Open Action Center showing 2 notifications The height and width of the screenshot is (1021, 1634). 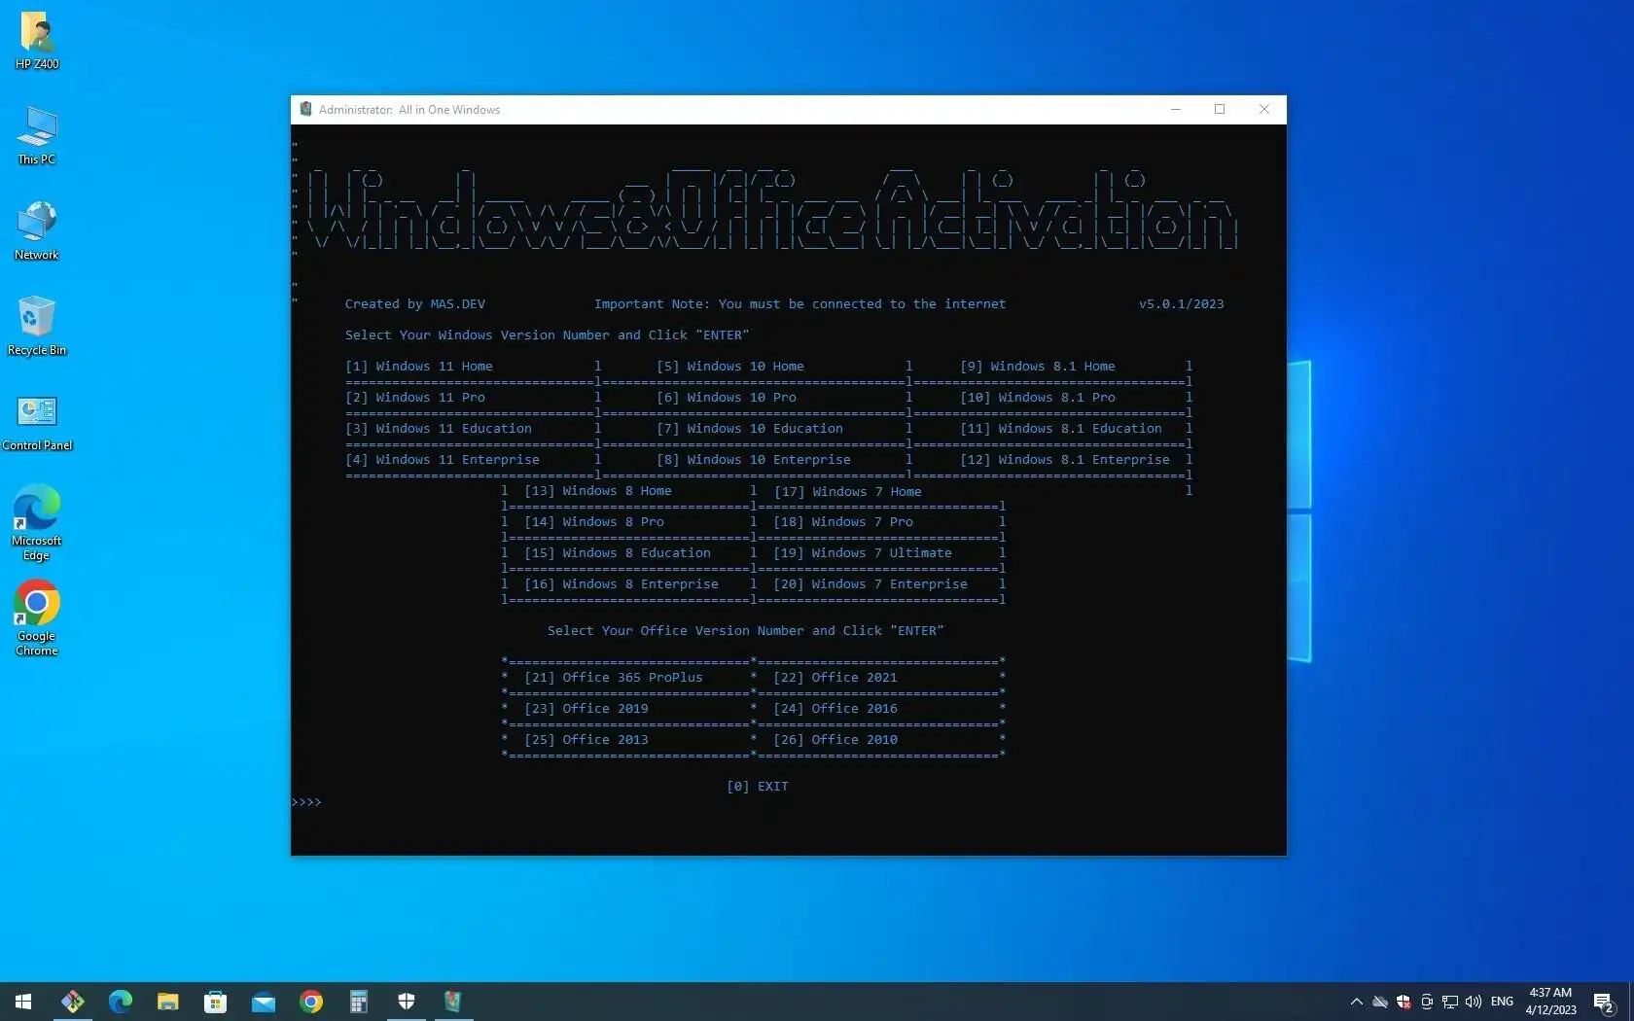pos(1602,1002)
